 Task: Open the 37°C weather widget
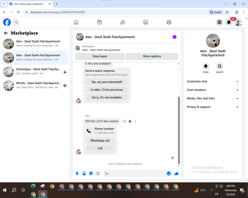point(200,190)
